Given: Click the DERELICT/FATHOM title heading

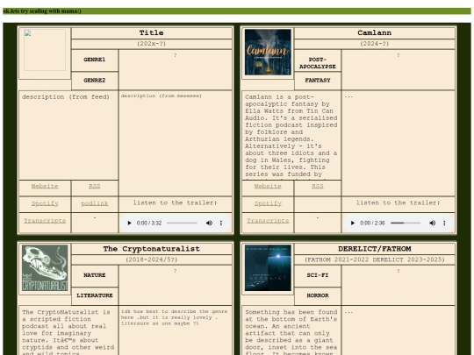Looking at the screenshot, I should [x=375, y=249].
